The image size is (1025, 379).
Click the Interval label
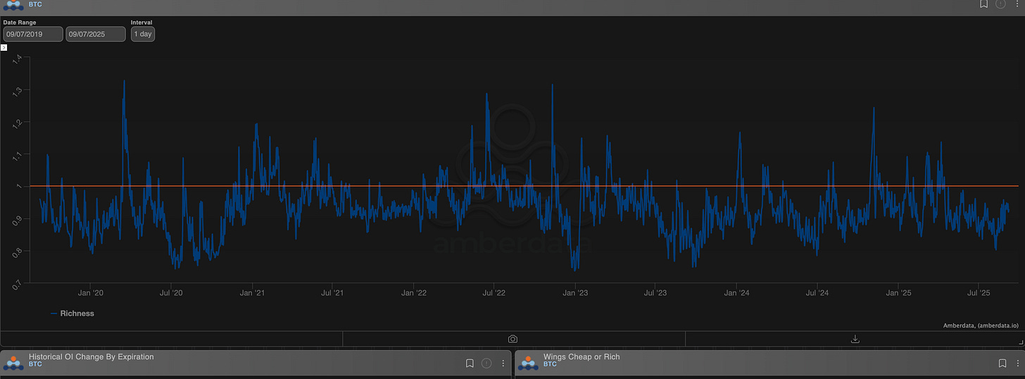142,23
